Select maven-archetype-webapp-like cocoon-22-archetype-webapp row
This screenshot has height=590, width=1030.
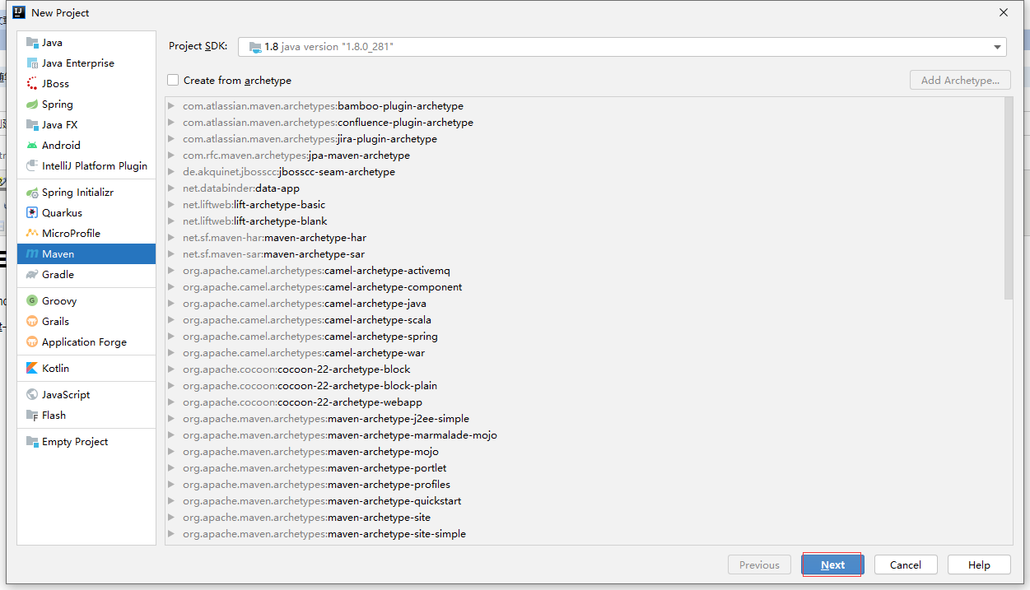click(584, 402)
